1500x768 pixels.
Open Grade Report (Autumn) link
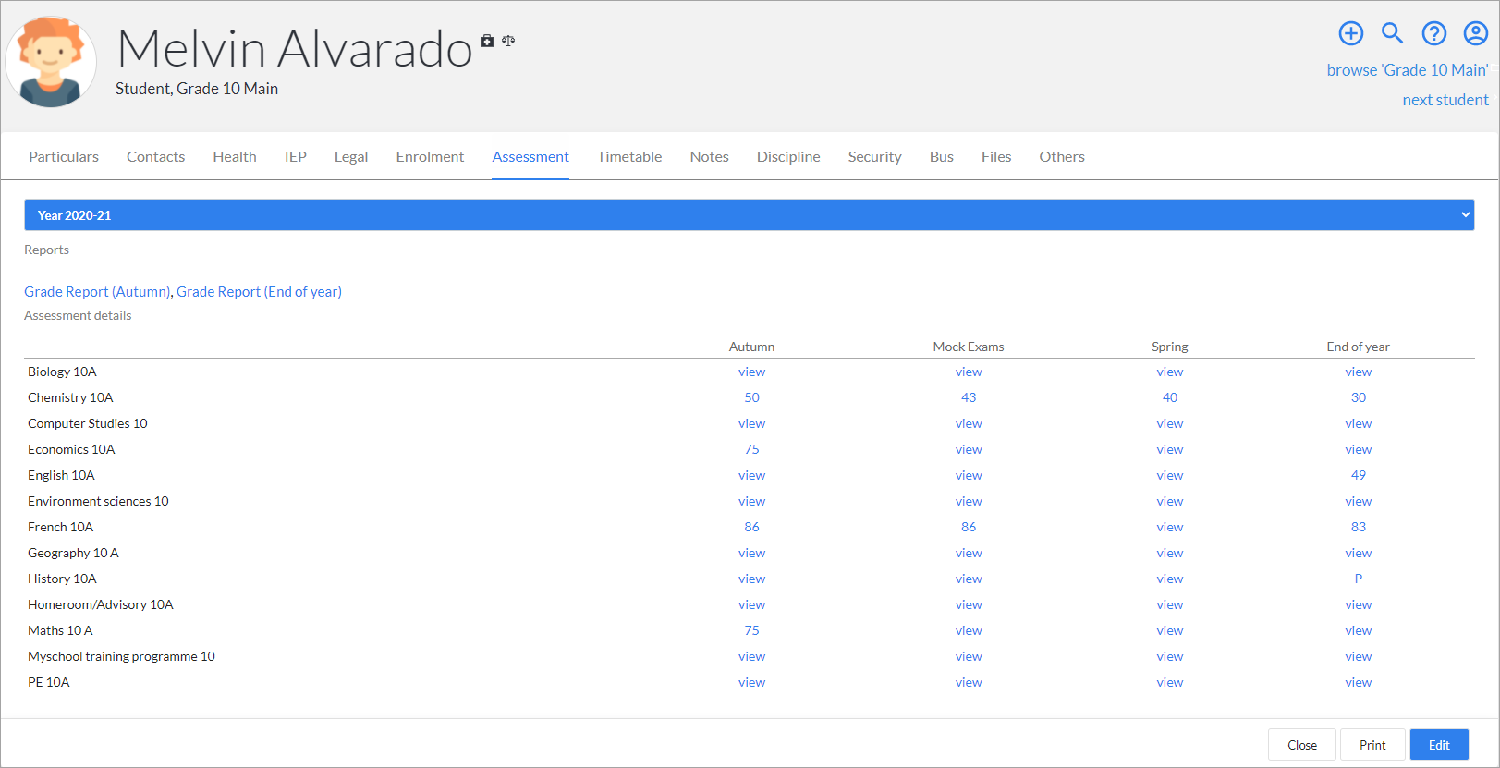tap(97, 292)
